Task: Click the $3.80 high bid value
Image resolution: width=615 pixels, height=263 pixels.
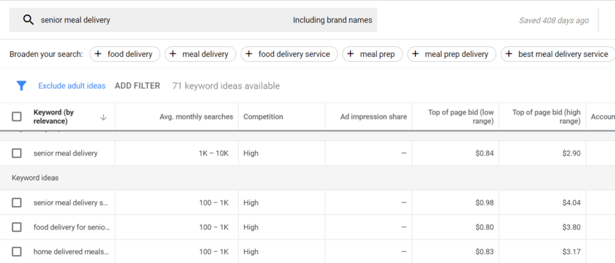Action: click(x=572, y=227)
